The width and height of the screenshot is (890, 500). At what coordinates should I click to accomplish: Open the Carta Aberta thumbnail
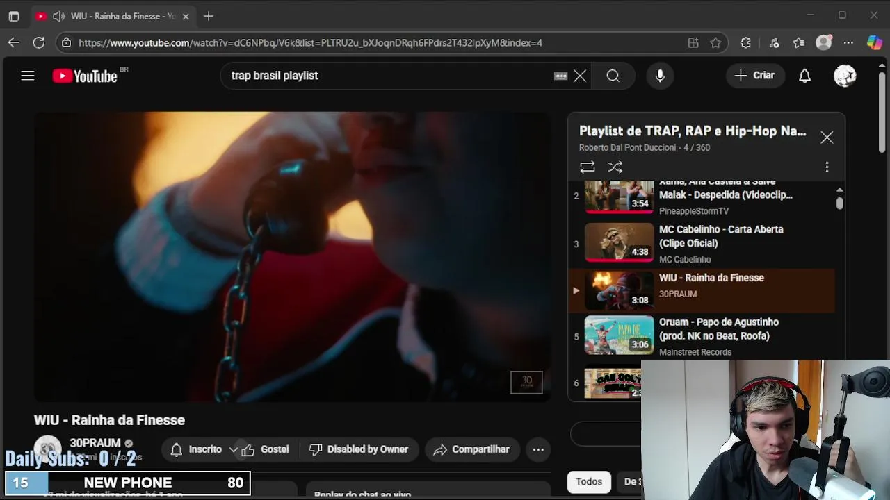pyautogui.click(x=619, y=242)
